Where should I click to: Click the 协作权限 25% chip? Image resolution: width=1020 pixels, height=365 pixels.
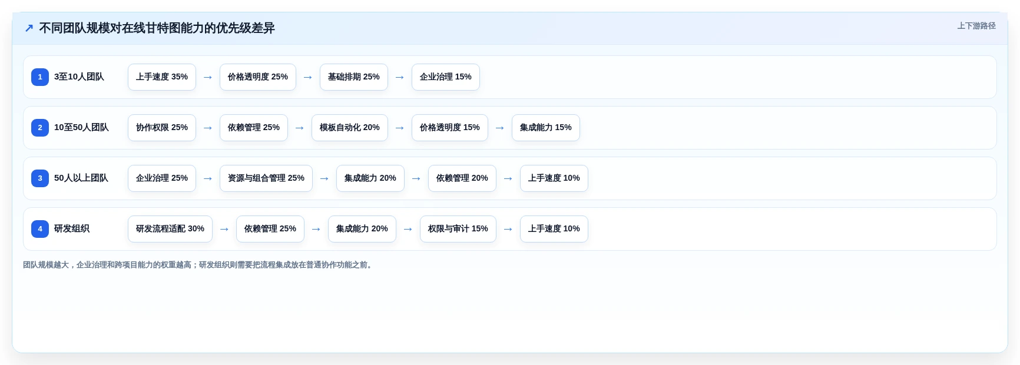pyautogui.click(x=162, y=128)
